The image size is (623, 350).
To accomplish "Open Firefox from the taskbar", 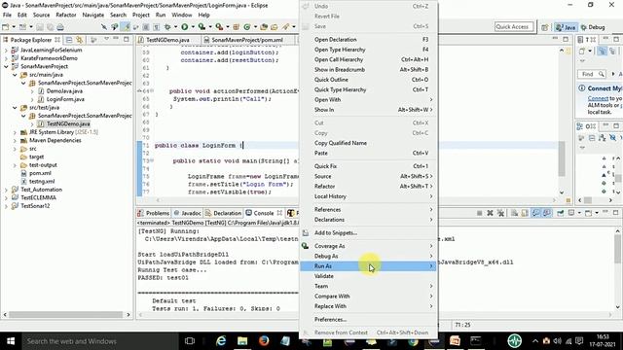I will (x=264, y=341).
